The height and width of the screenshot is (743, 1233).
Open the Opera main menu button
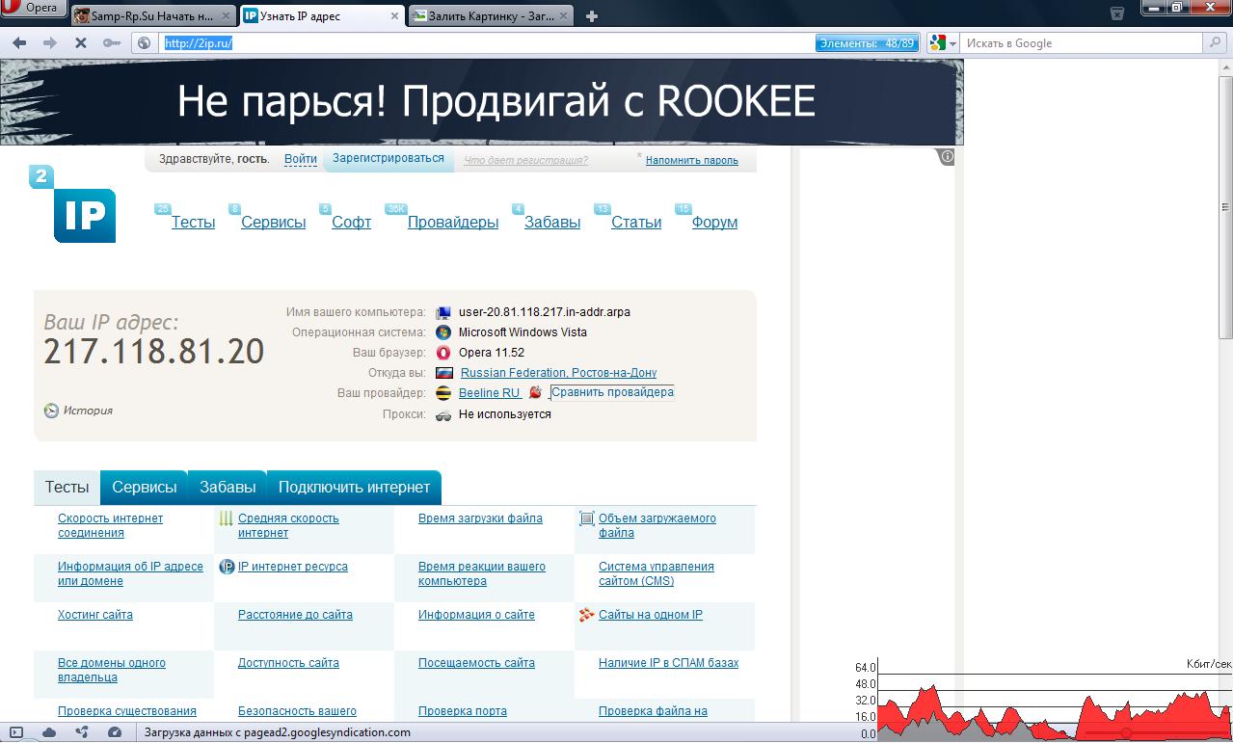point(34,9)
